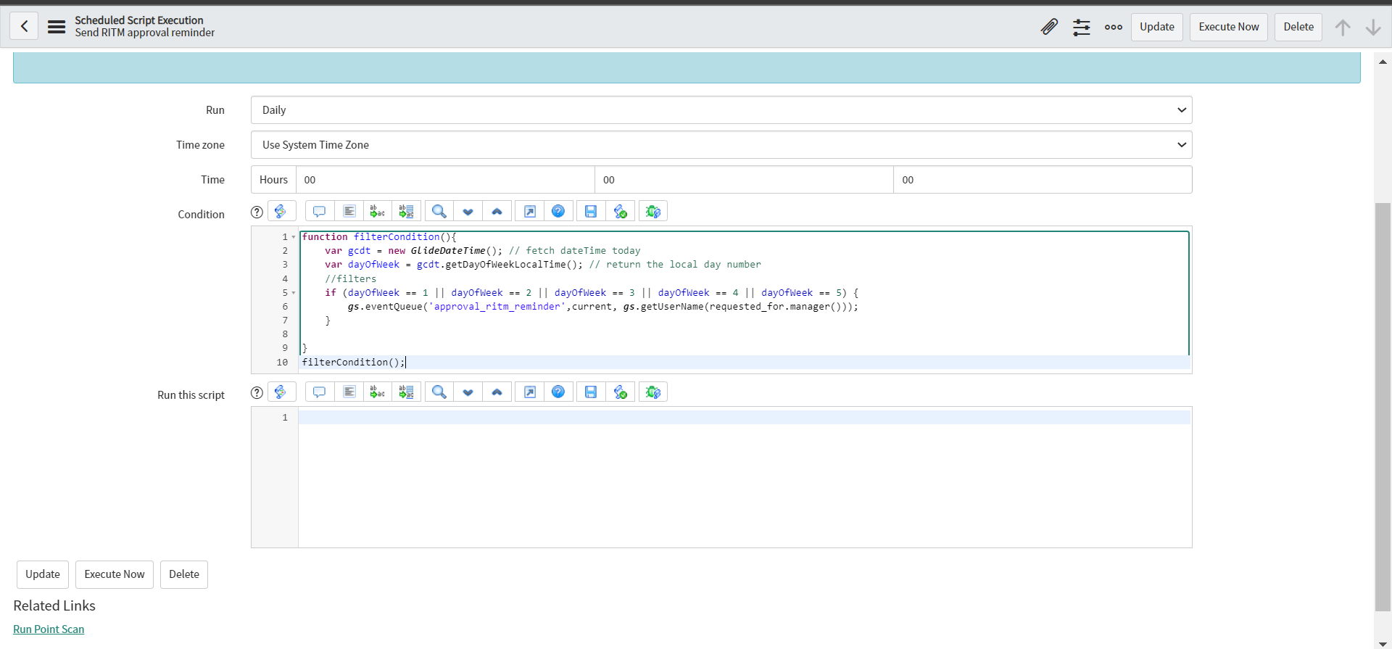Screen dimensions: 1392x649
Task: Toggle full screen in Run this script toolbar
Action: tap(530, 392)
